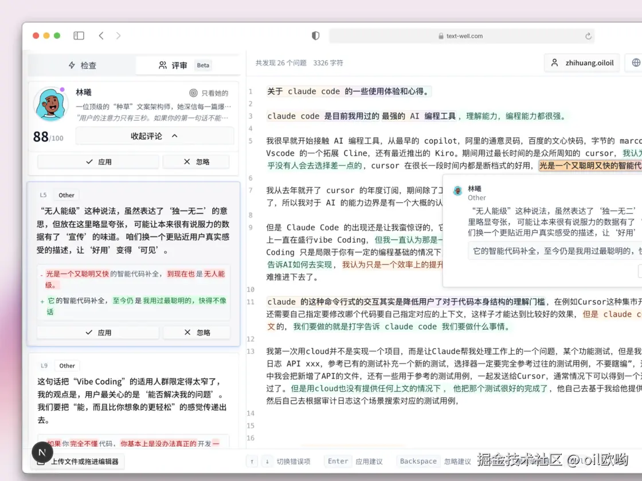This screenshot has width=642, height=481.
Task: Reload the page with the refresh icon
Action: pyautogui.click(x=588, y=36)
